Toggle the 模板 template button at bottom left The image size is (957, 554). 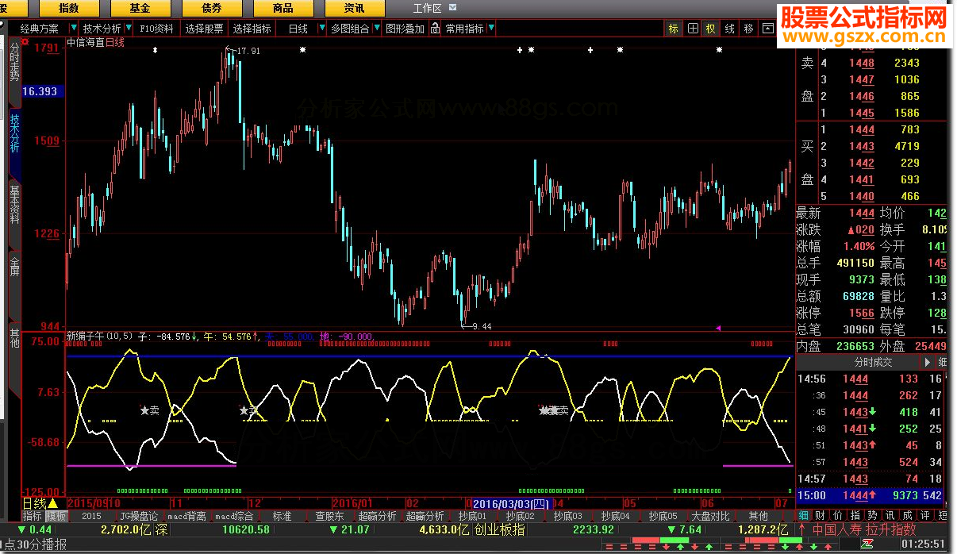point(56,516)
